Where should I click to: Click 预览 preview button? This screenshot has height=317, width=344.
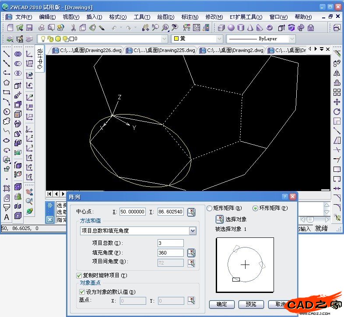pyautogui.click(x=251, y=304)
